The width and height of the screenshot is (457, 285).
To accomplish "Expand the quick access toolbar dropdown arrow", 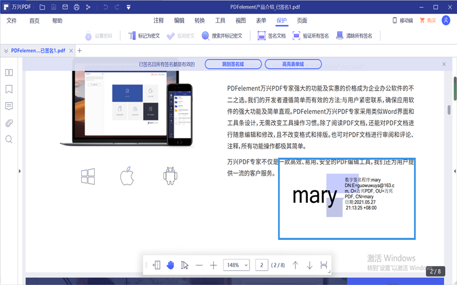I will click(128, 7).
